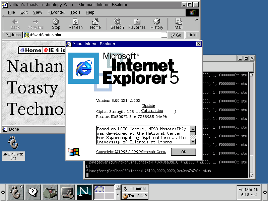Terminal window scrollbar up arrow
The height and width of the screenshot is (201, 268).
point(252,75)
